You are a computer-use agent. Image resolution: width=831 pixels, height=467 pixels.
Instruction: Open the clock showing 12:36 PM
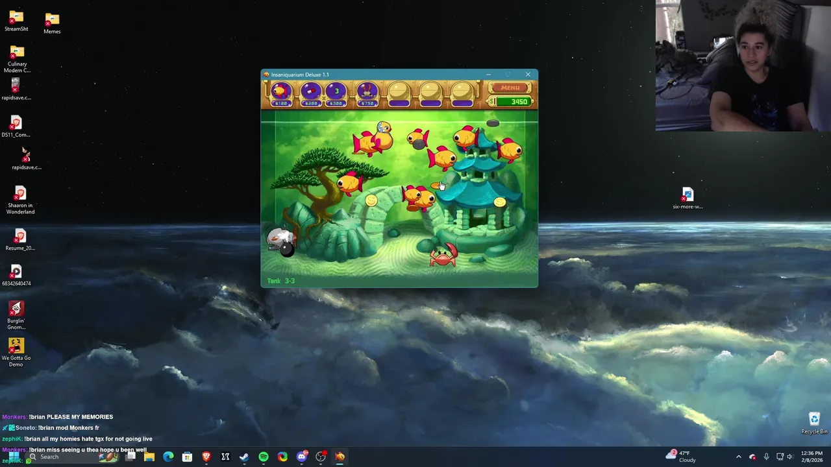click(x=812, y=457)
